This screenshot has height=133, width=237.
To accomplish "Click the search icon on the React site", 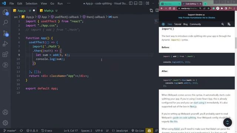I will pos(223,24).
